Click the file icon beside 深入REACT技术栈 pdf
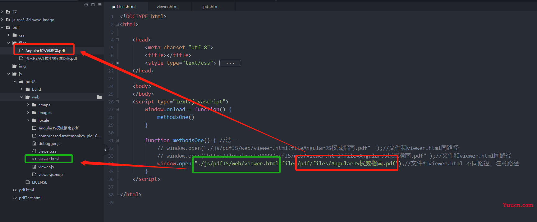 21,59
